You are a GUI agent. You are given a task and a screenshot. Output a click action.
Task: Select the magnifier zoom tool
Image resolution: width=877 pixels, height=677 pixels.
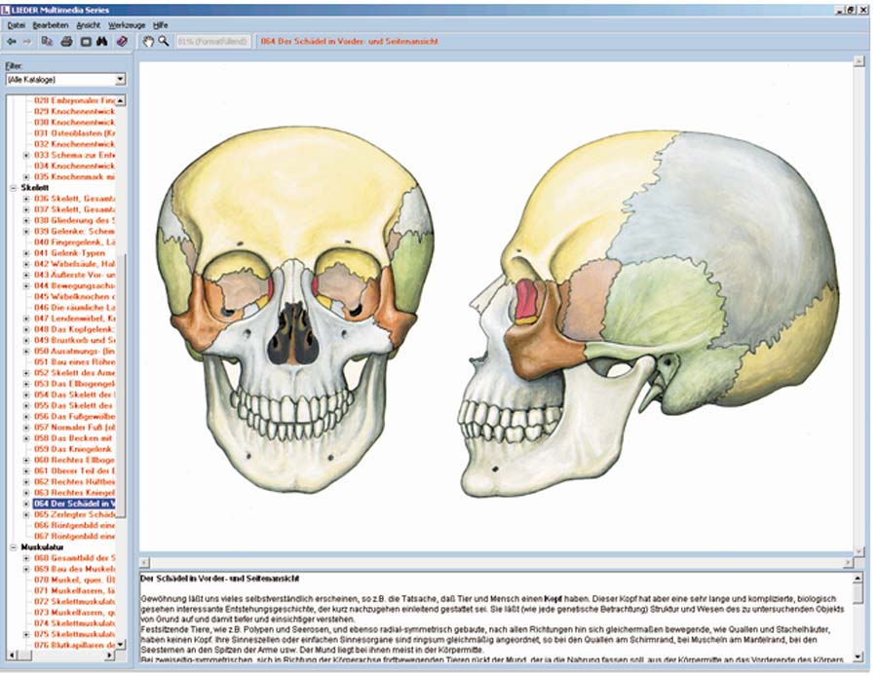164,42
